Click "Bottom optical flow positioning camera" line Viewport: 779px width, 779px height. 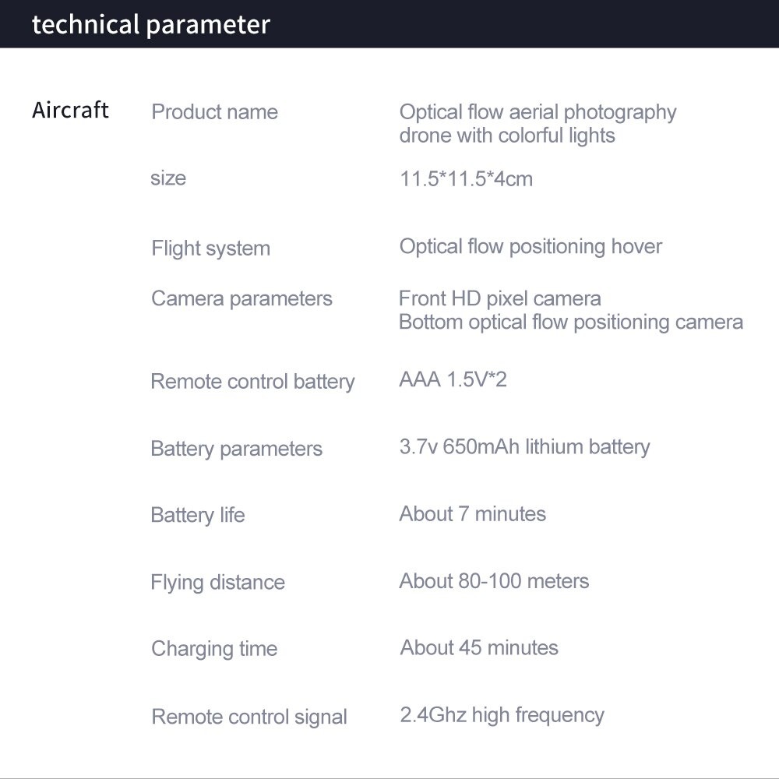[570, 322]
